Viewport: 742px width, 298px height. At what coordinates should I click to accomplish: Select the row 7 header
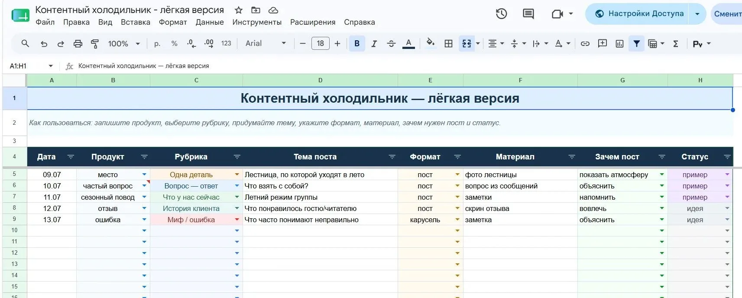point(14,197)
